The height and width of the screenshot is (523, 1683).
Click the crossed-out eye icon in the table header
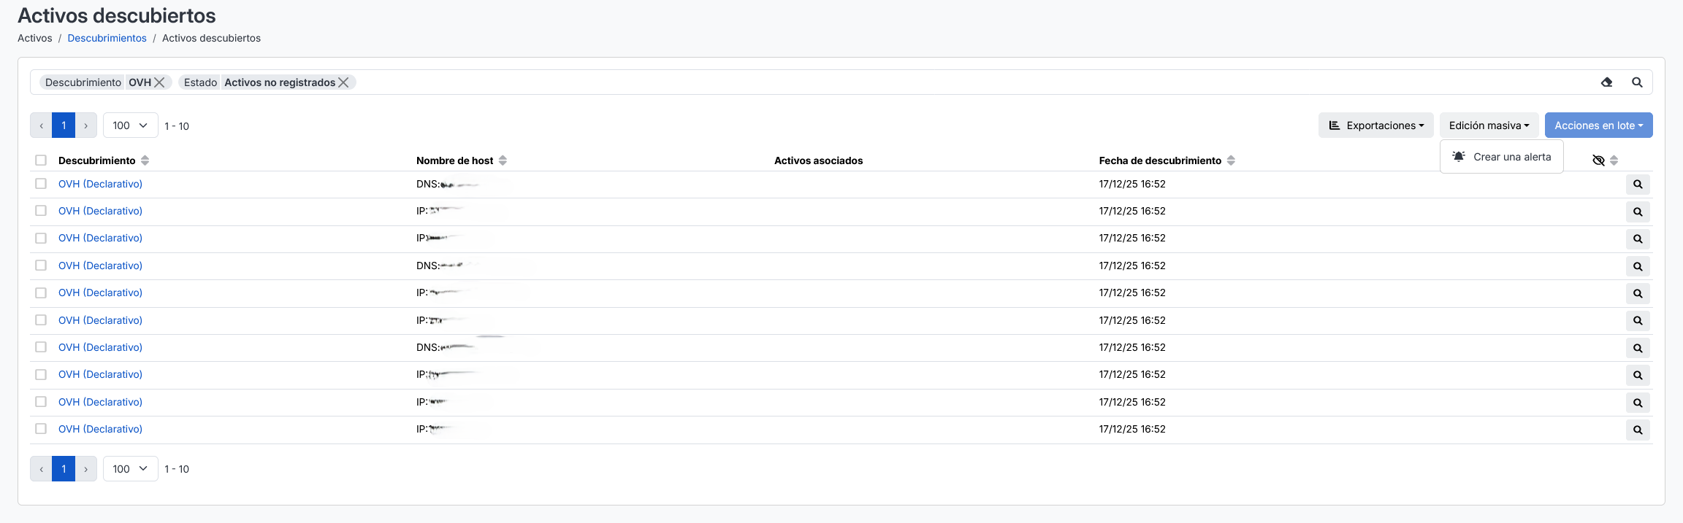coord(1598,160)
